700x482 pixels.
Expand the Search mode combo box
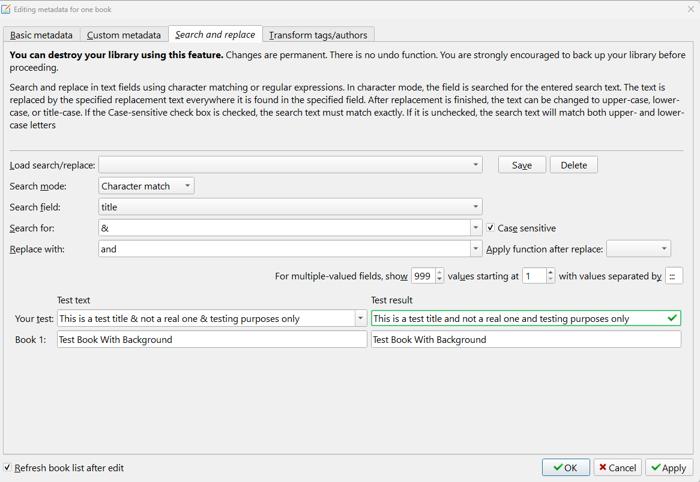187,186
